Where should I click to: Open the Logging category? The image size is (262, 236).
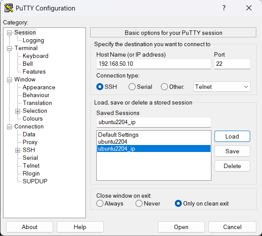point(33,40)
